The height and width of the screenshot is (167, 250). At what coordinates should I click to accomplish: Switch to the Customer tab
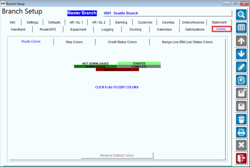click(x=145, y=22)
